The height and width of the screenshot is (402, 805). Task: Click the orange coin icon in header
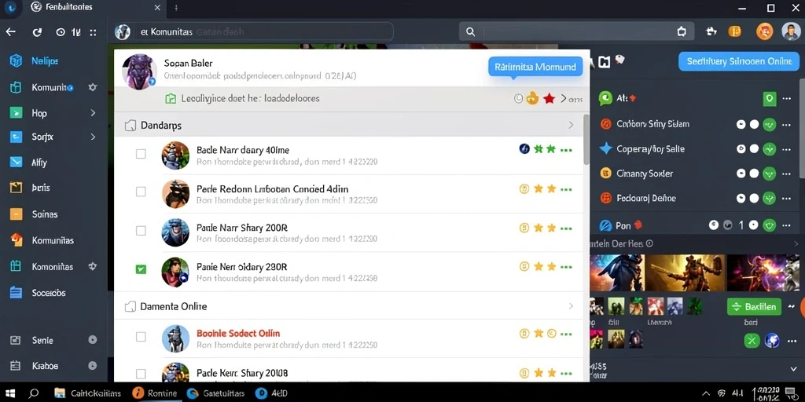pos(735,31)
